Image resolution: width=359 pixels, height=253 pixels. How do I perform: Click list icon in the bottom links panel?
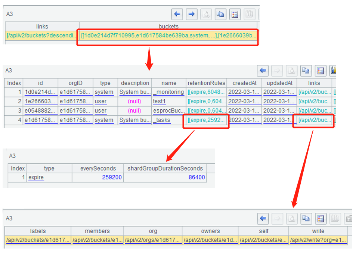click(x=320, y=218)
